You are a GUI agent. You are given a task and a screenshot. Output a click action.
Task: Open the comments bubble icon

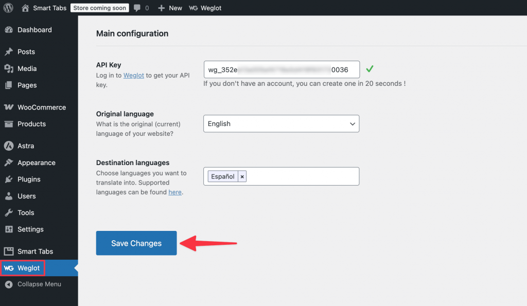tap(137, 8)
